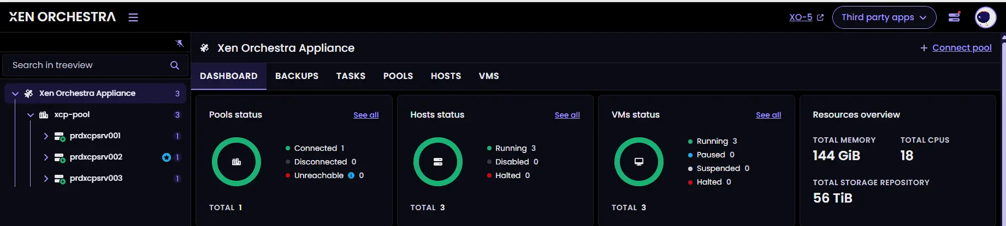
Task: Switch to the VMs tab
Action: click(489, 76)
